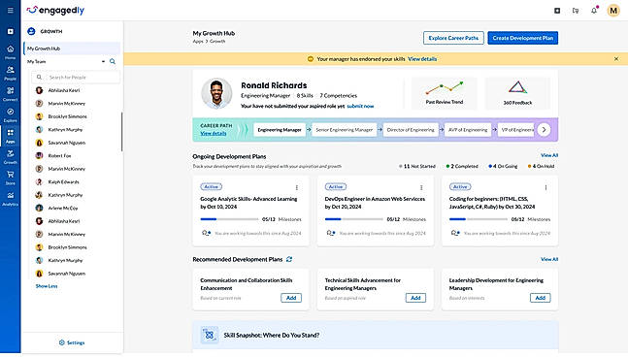628x357 pixels.
Task: View All ongoing development plans
Action: click(549, 155)
